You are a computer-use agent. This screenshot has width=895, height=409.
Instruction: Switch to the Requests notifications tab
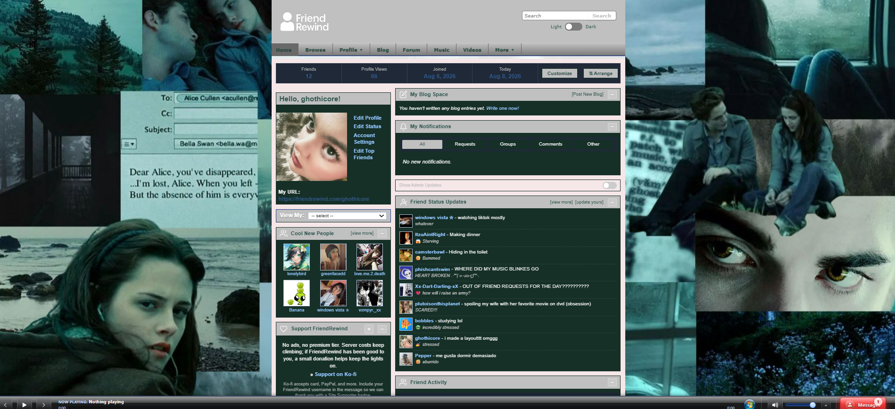pyautogui.click(x=465, y=144)
